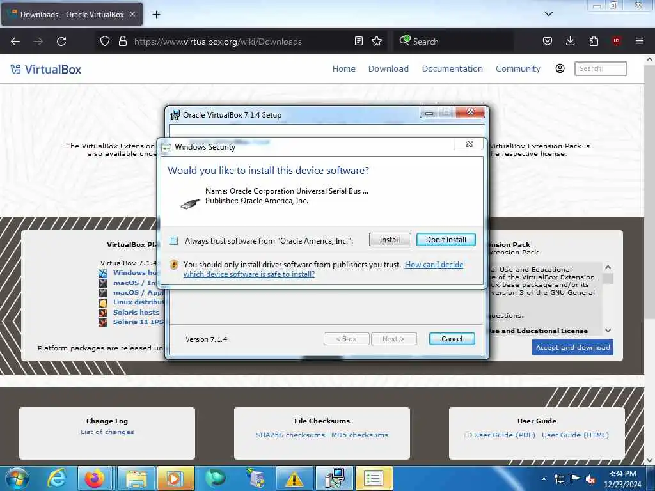Open User Guide (HTML) link
Image resolution: width=655 pixels, height=491 pixels.
click(x=575, y=435)
